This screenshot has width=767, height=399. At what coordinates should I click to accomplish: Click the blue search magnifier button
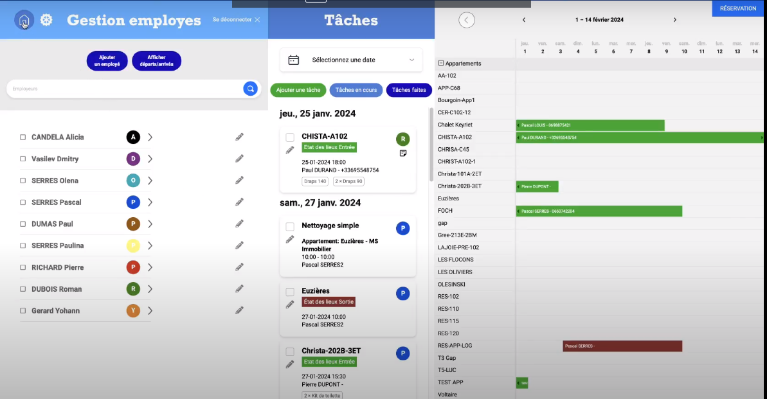tap(250, 89)
